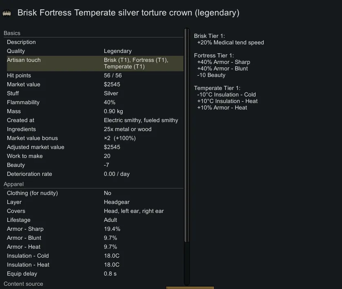Click the Beauty stat row
The image size is (342, 289).
[x=95, y=165]
